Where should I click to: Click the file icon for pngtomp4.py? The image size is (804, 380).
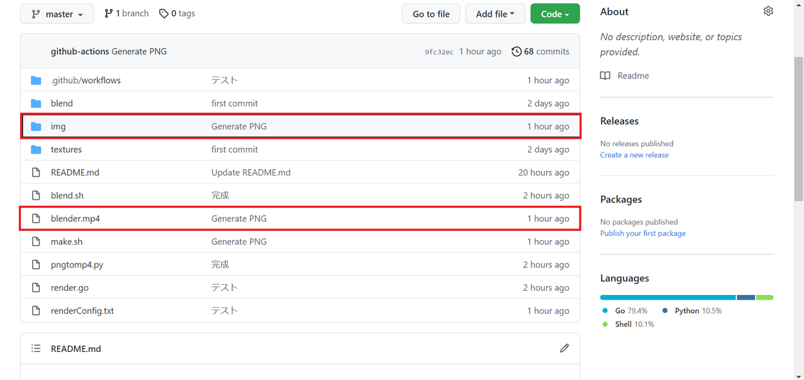pyautogui.click(x=36, y=265)
